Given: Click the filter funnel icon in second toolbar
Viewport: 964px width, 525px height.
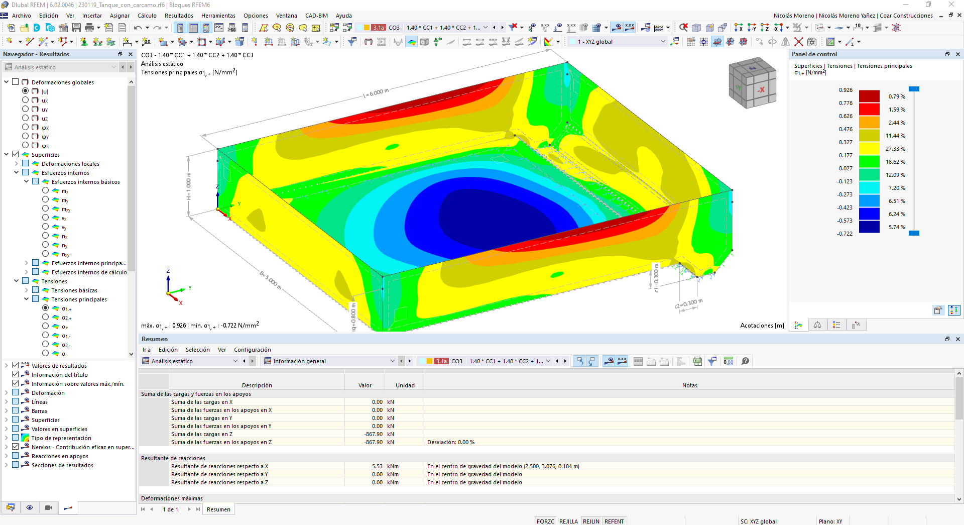Looking at the screenshot, I should tap(352, 42).
